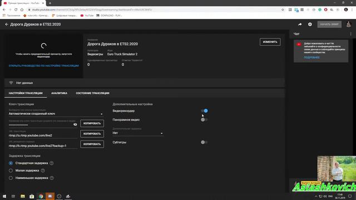356x200 pixels.
Task: Expand Автоматически созданный ключ dropdown
Action: pyautogui.click(x=56, y=113)
